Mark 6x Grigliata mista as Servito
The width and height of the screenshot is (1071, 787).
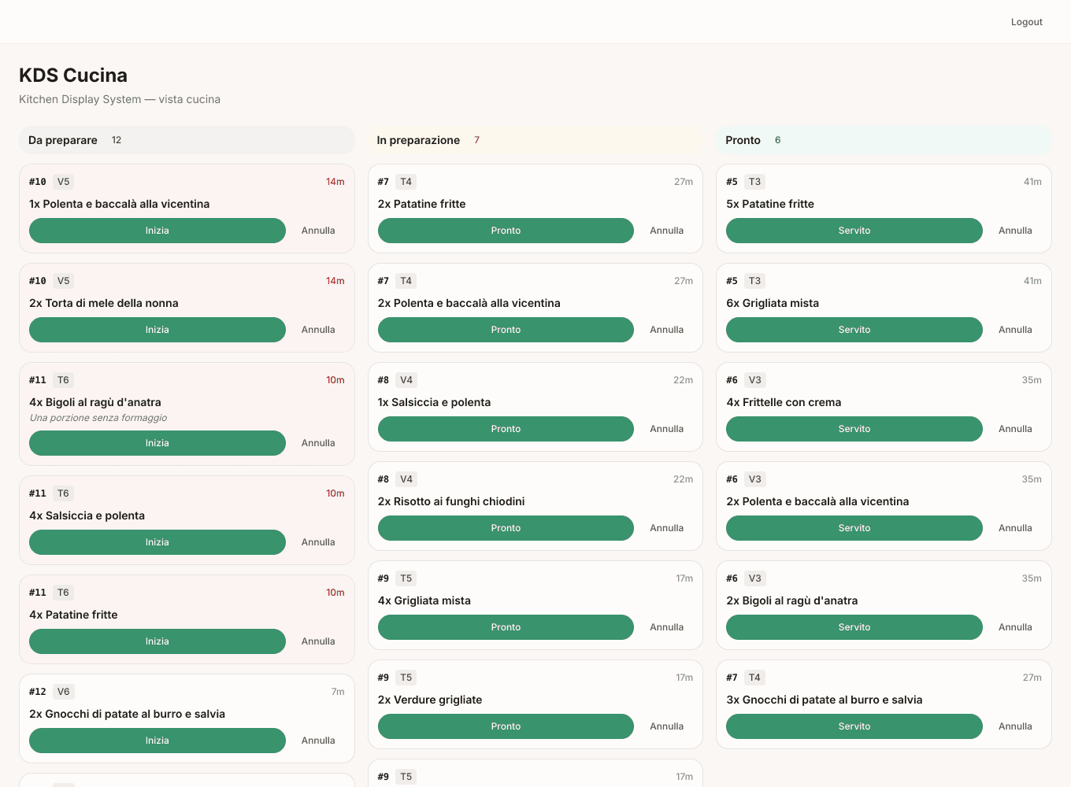(854, 330)
